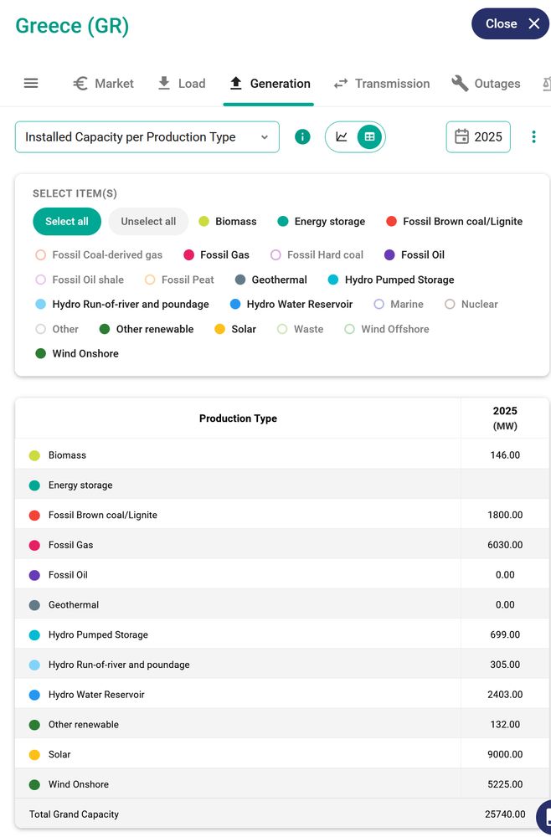This screenshot has width=551, height=837.
Task: Toggle Geothermal filter item
Action: pos(270,280)
